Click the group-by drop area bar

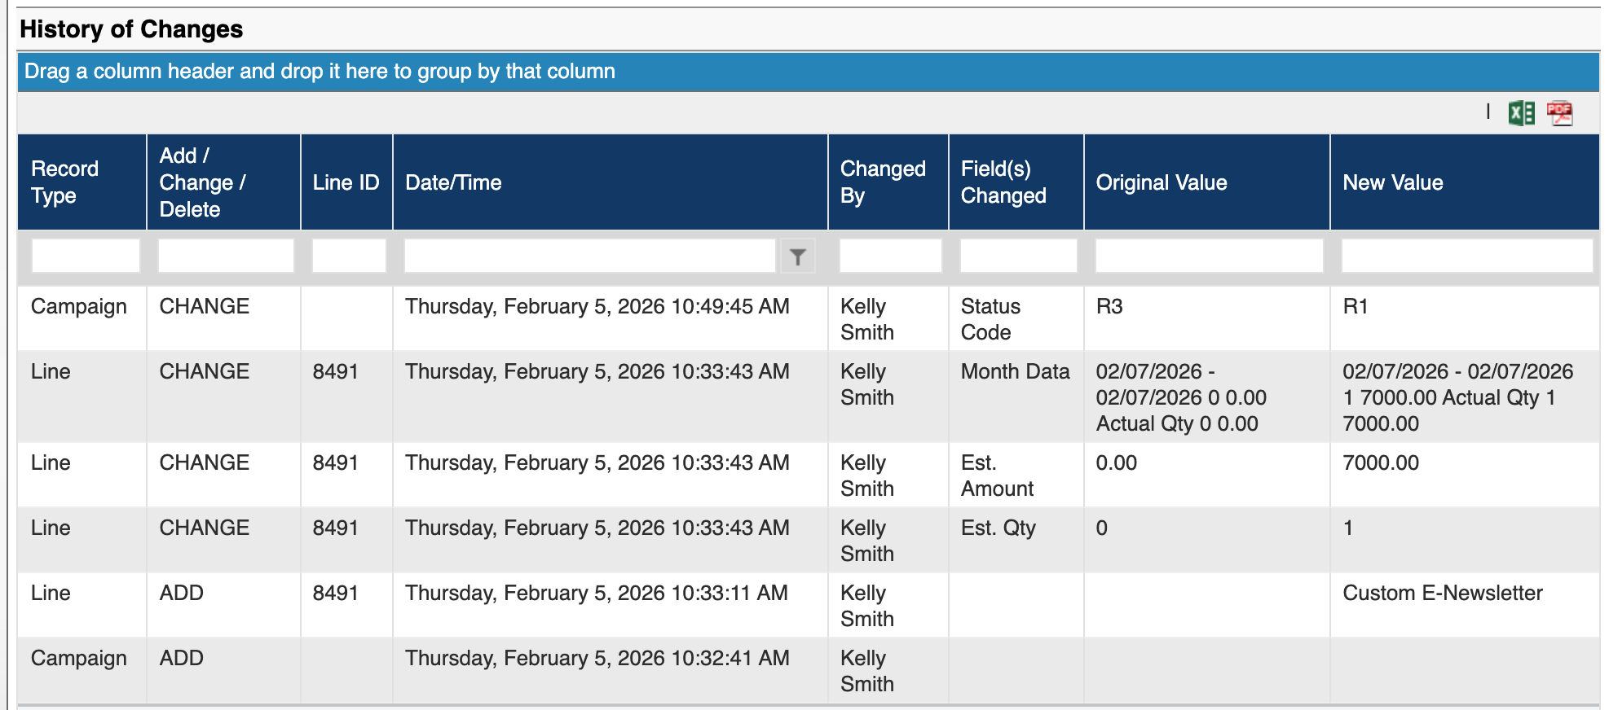point(807,72)
